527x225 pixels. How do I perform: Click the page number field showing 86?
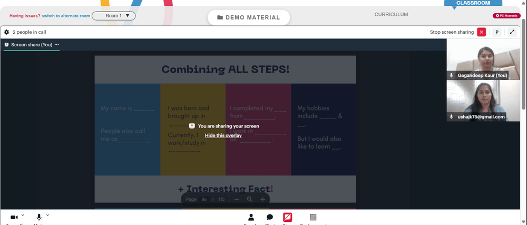click(x=204, y=199)
